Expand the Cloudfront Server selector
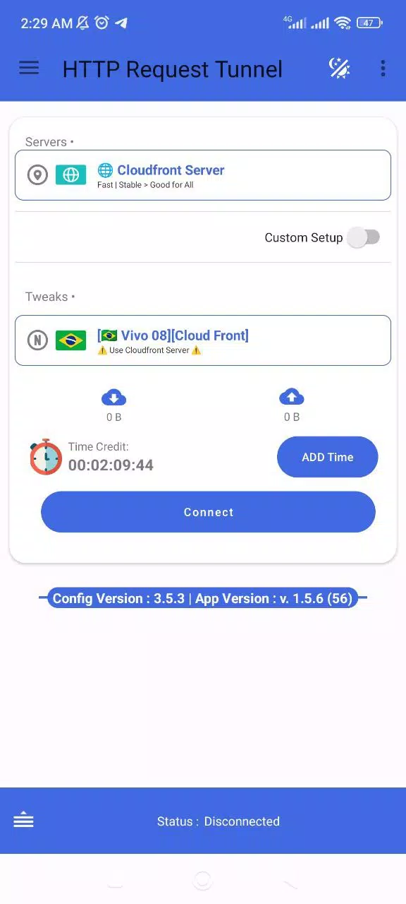The image size is (406, 904). (x=203, y=175)
